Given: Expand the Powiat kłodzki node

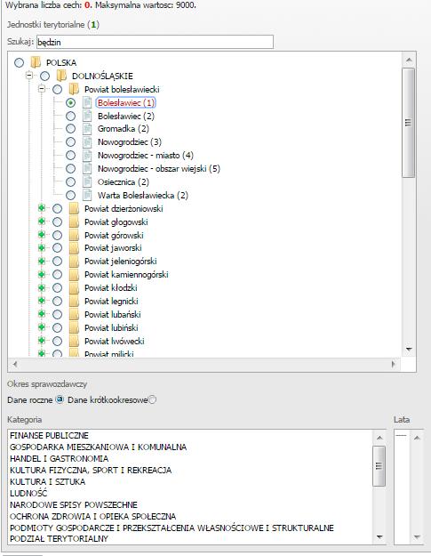Looking at the screenshot, I should click(42, 287).
